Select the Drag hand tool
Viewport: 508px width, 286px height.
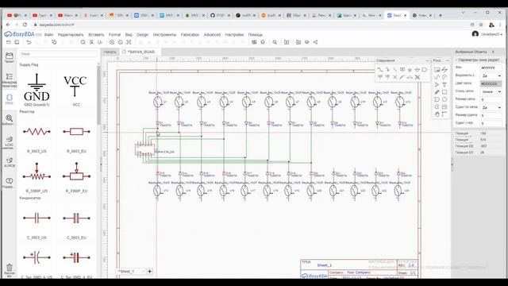[x=437, y=114]
